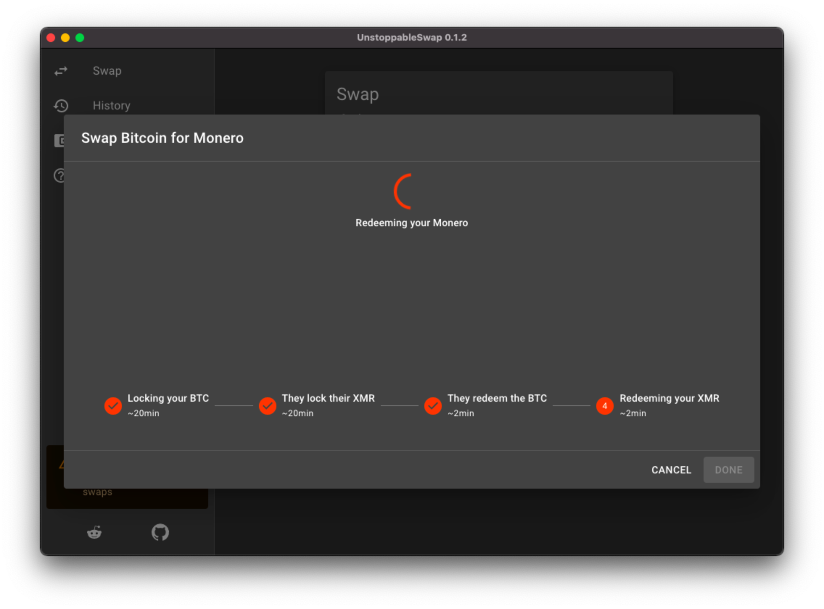Cancel the Bitcoin for Monero swap
This screenshot has width=824, height=609.
[671, 470]
